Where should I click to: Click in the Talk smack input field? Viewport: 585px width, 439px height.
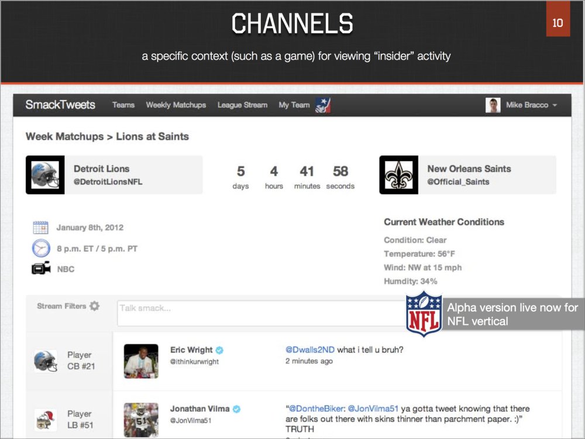tap(261, 313)
